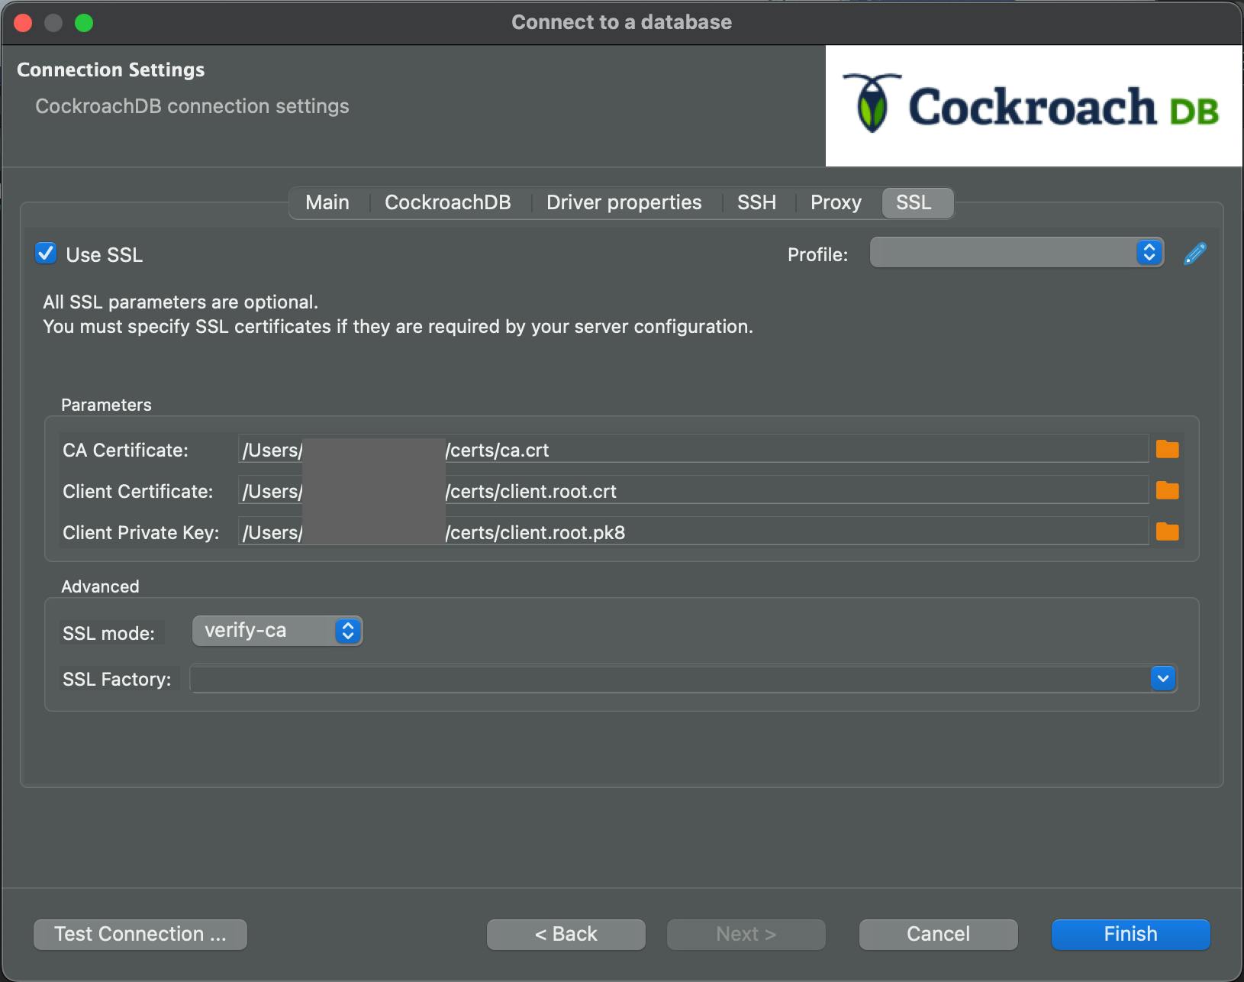Open the Profile dropdown
Viewport: 1244px width, 982px height.
pyautogui.click(x=1016, y=253)
